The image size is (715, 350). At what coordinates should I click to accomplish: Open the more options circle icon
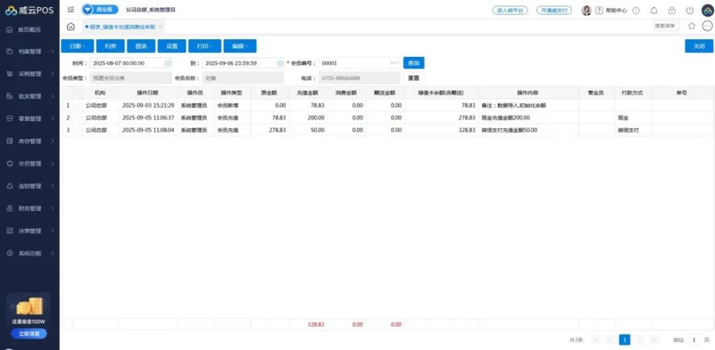707,26
